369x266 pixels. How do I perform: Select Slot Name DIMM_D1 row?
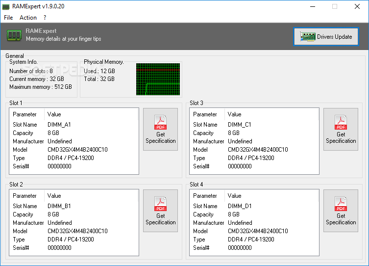254,206
